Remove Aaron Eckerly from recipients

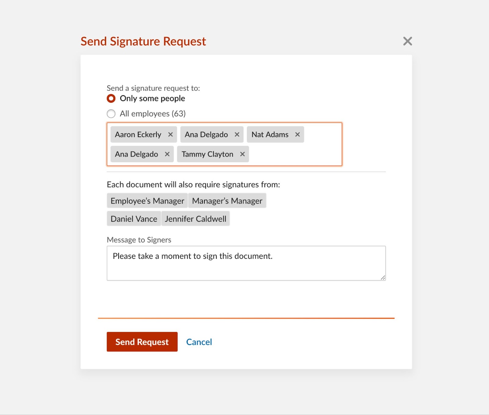point(171,134)
